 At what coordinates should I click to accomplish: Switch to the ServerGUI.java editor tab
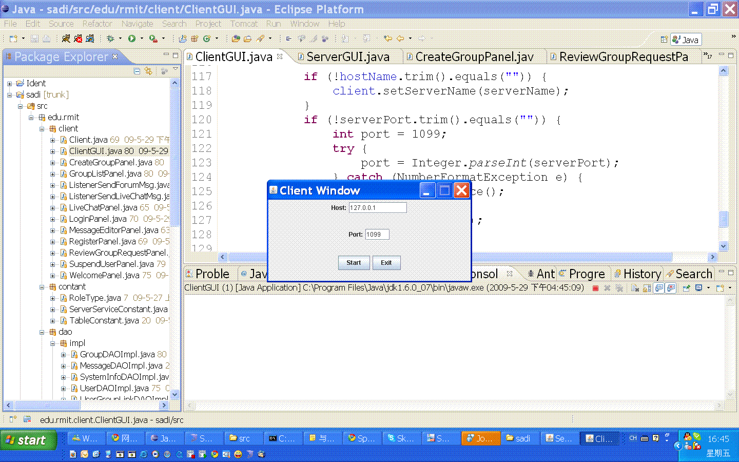click(x=347, y=57)
